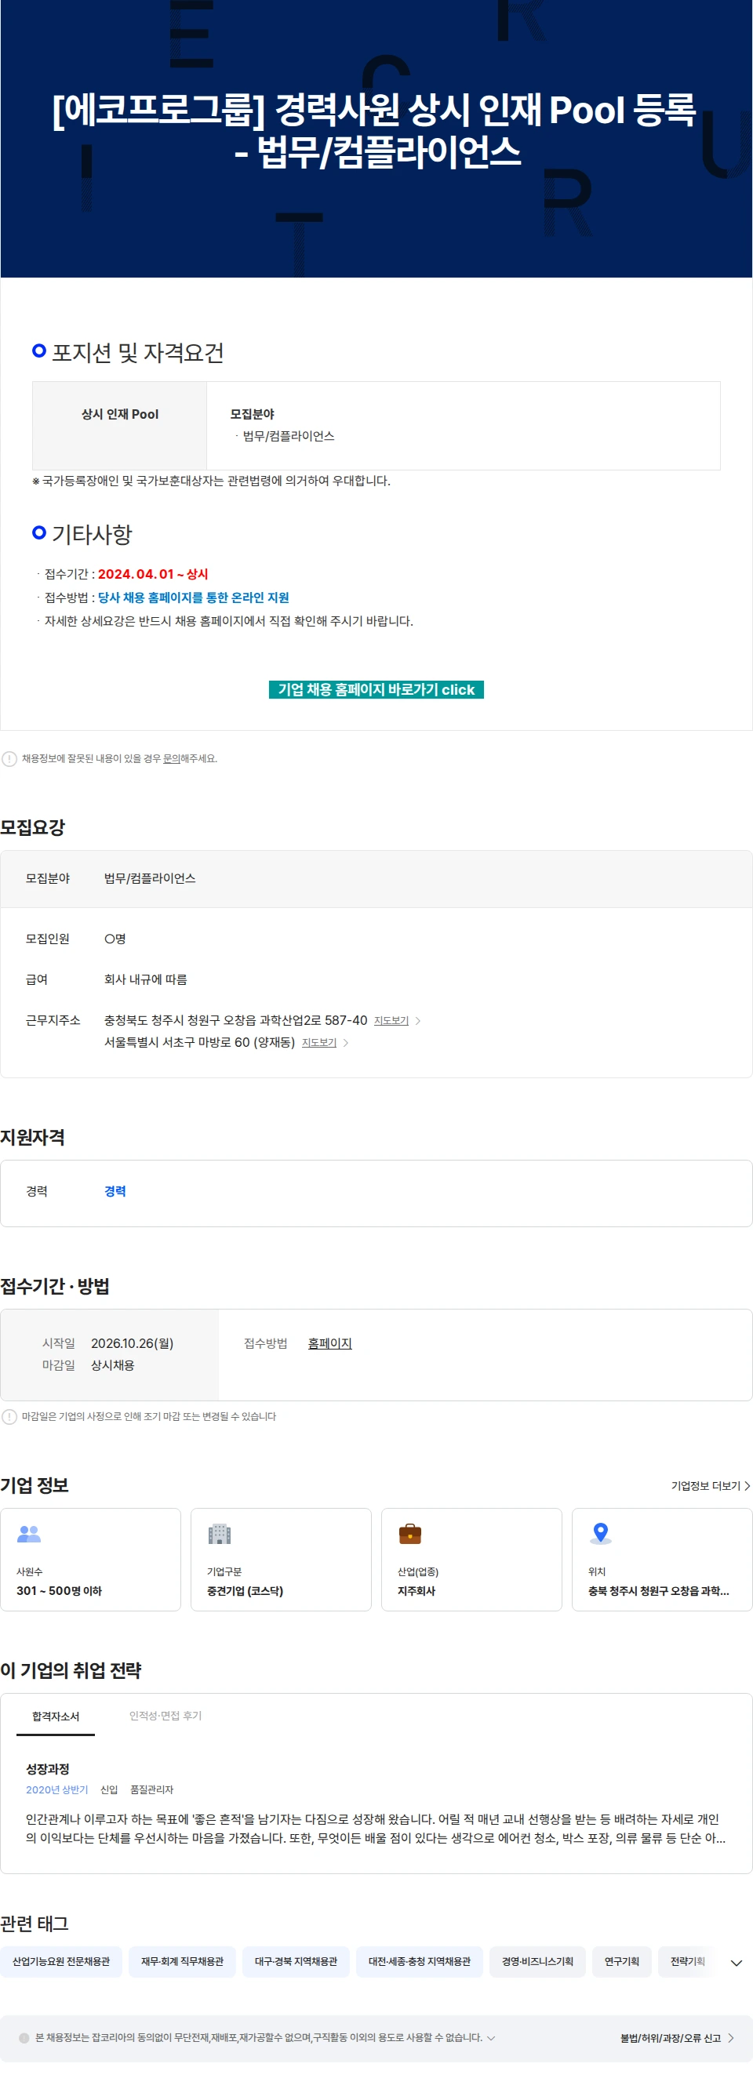This screenshot has width=753, height=2078.
Task: Open the 문의 link in the notice
Action: 171,758
